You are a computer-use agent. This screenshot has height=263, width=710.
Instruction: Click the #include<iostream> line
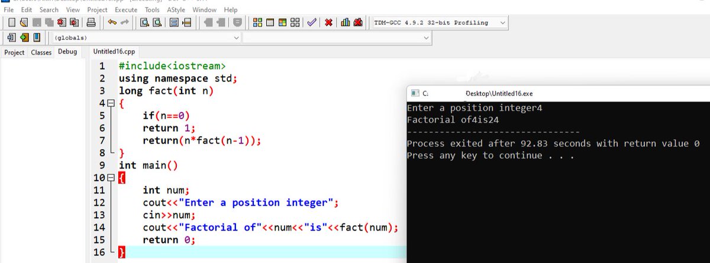coord(172,66)
